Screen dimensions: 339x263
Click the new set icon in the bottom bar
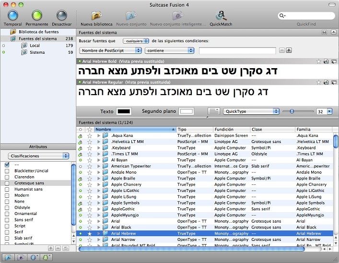tap(9, 257)
